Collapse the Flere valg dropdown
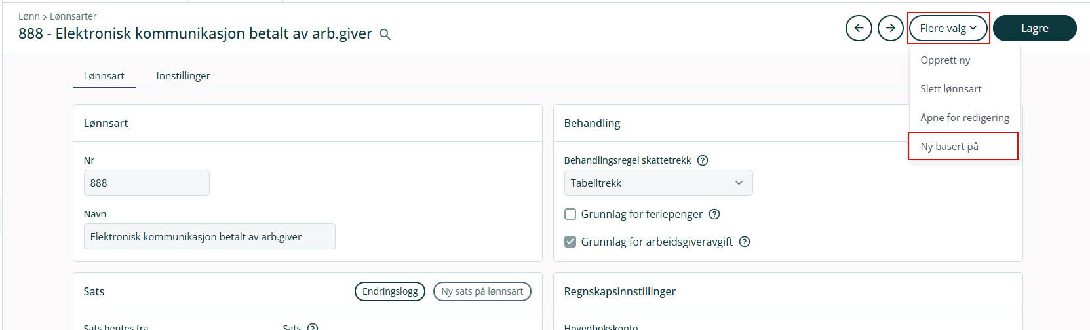The width and height of the screenshot is (1090, 330). [948, 28]
